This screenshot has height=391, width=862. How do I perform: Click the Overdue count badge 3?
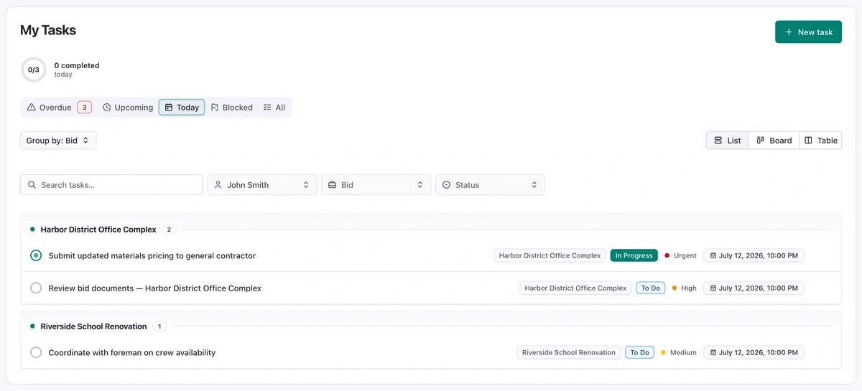(84, 108)
